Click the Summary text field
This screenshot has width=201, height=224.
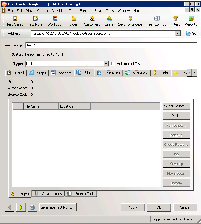pos(111,45)
